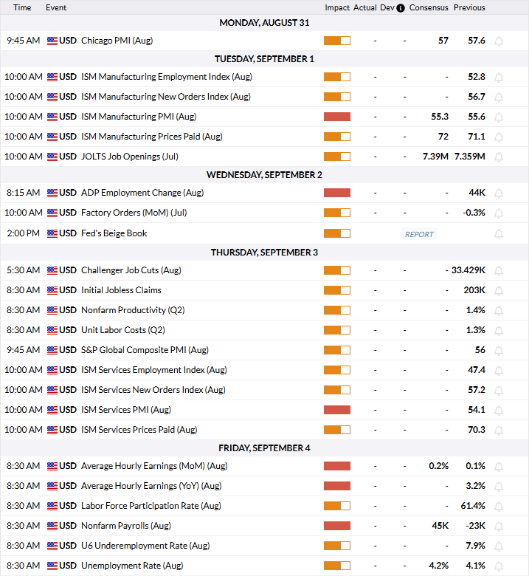Image resolution: width=529 pixels, height=576 pixels.
Task: Open ADP Employment Change (Aug) event
Action: point(142,193)
